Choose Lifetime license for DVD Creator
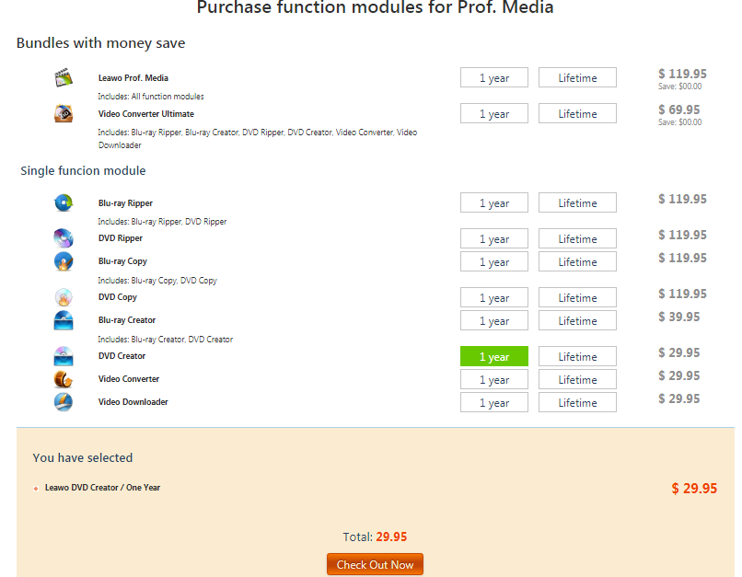Screen dimensions: 742x577 pyautogui.click(x=577, y=357)
